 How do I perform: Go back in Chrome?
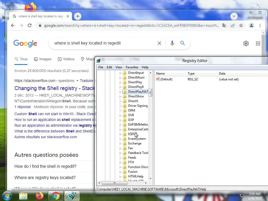[13, 25]
